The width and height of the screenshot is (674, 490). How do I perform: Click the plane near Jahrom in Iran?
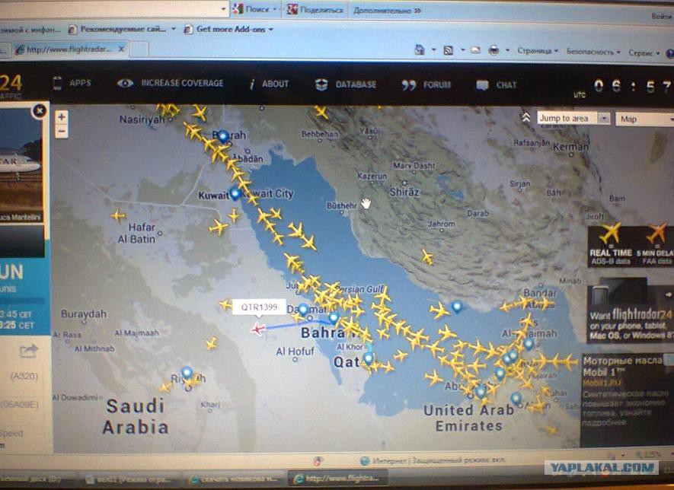pyautogui.click(x=426, y=257)
